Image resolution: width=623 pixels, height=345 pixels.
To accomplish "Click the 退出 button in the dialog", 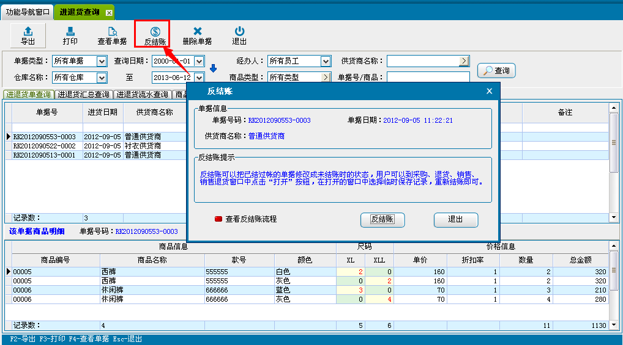I will (455, 220).
